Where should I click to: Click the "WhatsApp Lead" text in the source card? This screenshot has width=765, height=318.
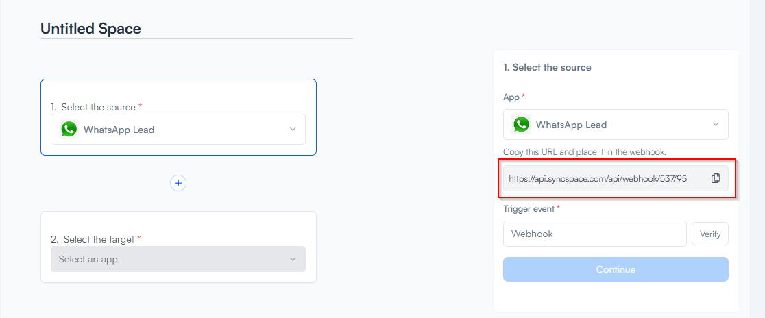119,130
